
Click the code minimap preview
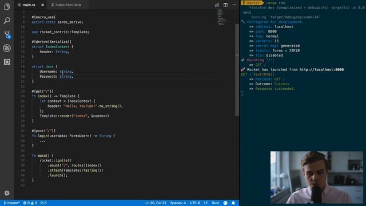point(221,17)
